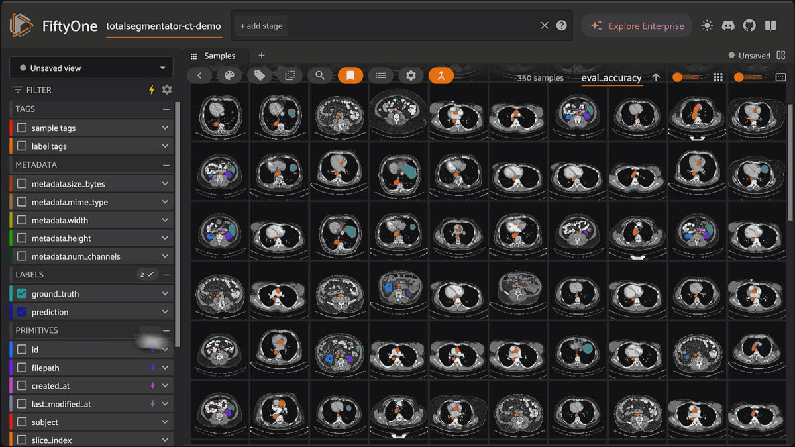This screenshot has height=447, width=795.
Task: Check the sample tags checkbox
Action: [22, 128]
